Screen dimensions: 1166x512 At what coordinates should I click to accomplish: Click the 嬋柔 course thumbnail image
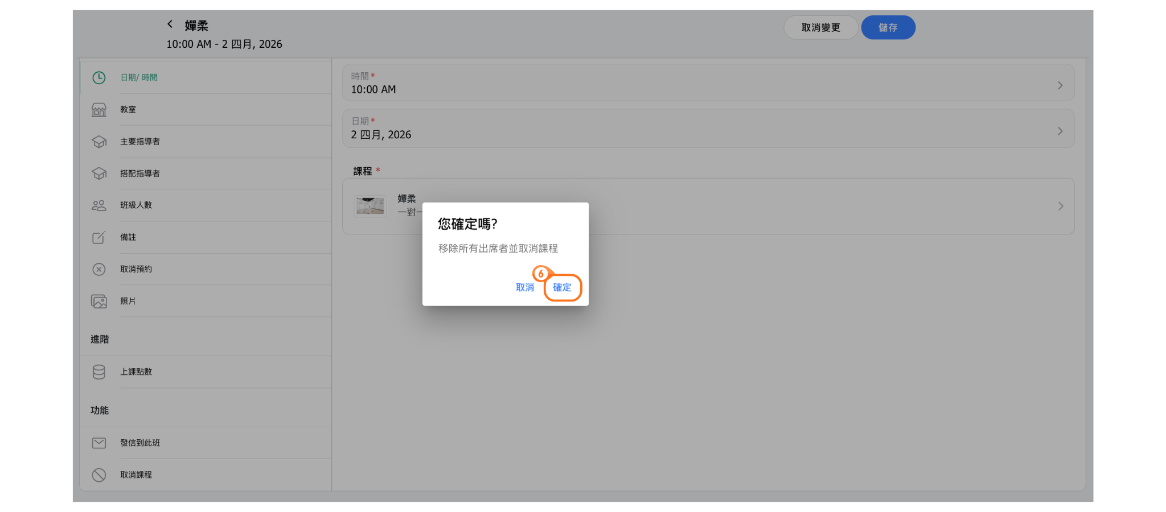point(370,206)
